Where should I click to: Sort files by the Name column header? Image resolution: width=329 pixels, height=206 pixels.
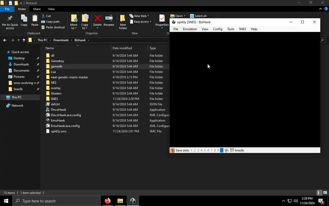click(x=50, y=48)
